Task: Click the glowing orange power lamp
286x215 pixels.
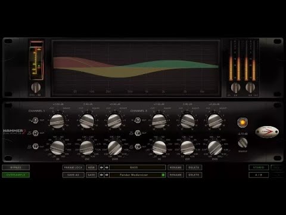Action: tap(243, 122)
